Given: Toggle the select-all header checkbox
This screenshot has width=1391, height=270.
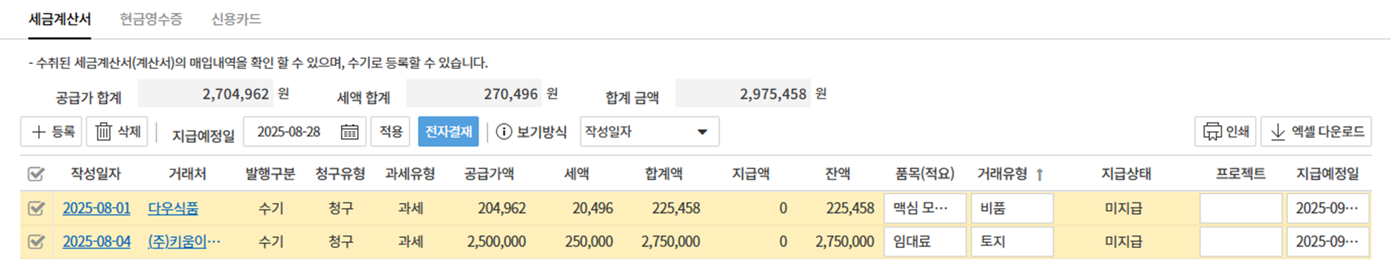Looking at the screenshot, I should [36, 174].
